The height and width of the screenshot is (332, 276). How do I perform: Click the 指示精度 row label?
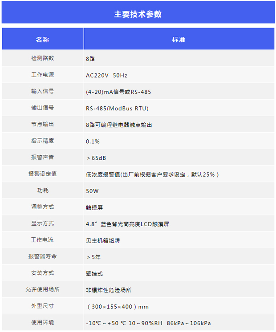(x=42, y=141)
